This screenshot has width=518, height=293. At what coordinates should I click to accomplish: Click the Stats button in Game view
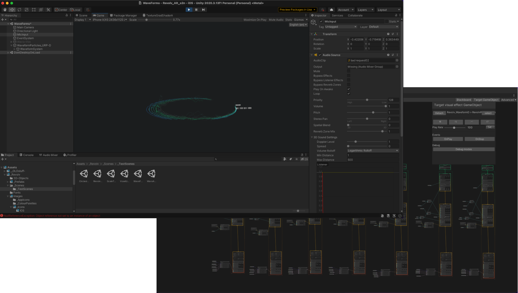point(288,20)
